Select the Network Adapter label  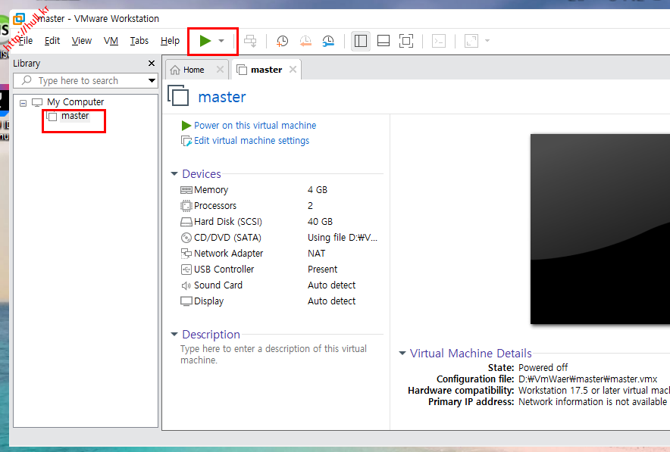(228, 254)
